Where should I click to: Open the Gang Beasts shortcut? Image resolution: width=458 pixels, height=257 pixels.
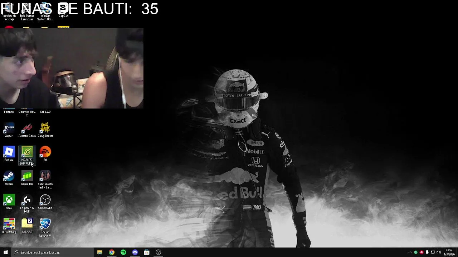pyautogui.click(x=45, y=130)
